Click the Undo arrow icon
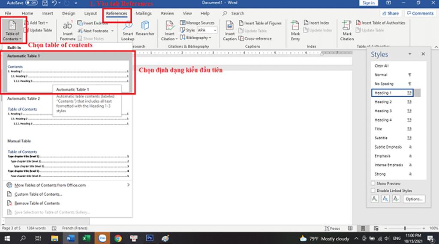This screenshot has width=439, height=244. [54, 3]
